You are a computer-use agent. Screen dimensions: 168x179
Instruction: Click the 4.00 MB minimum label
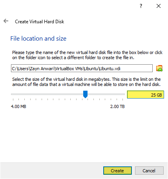click(x=18, y=106)
